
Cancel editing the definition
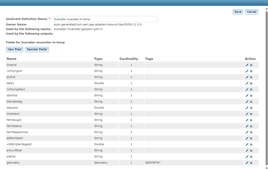[x=252, y=12]
